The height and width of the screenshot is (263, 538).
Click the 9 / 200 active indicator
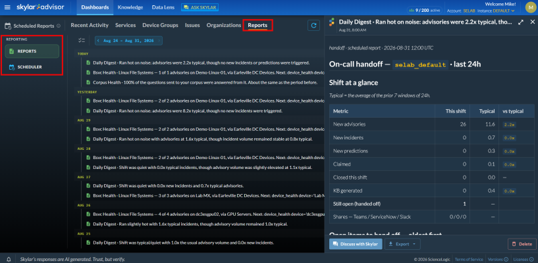point(425,11)
